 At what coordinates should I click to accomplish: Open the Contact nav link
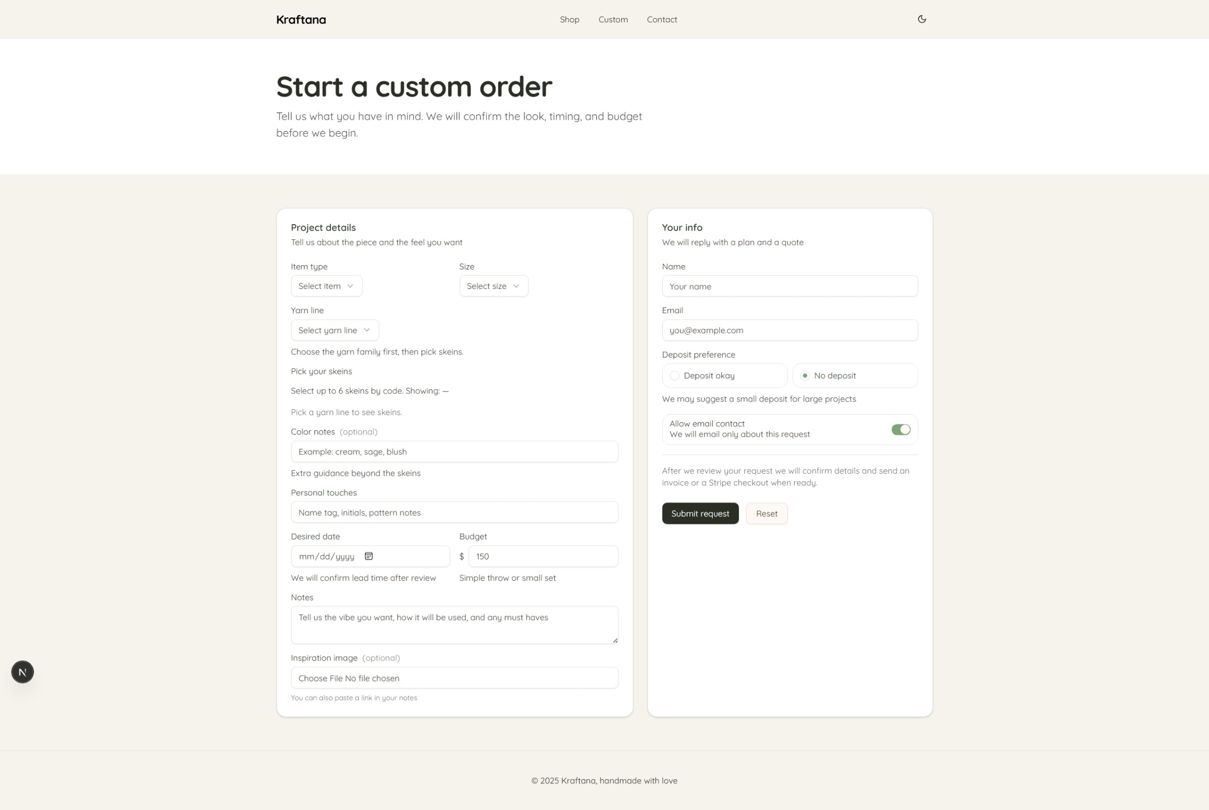662,20
